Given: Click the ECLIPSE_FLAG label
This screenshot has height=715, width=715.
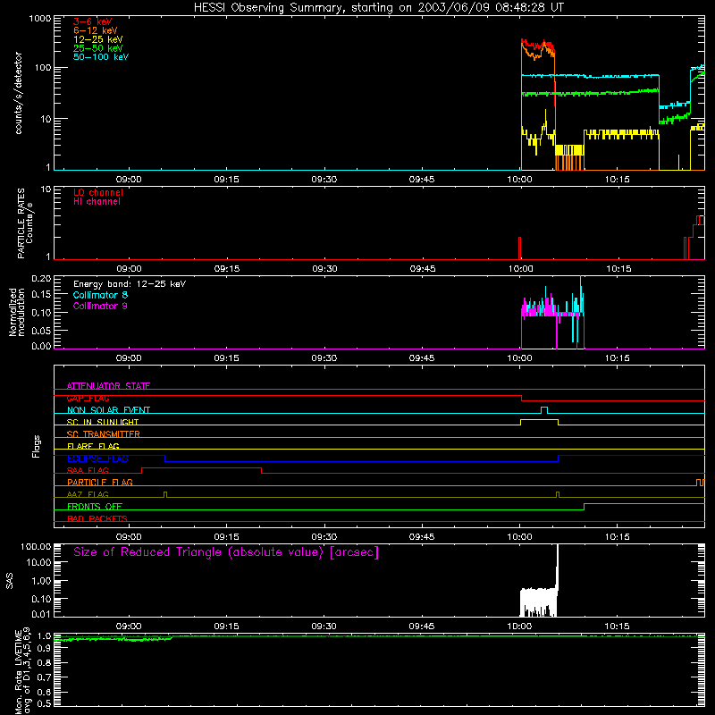Looking at the screenshot, I should [97, 458].
